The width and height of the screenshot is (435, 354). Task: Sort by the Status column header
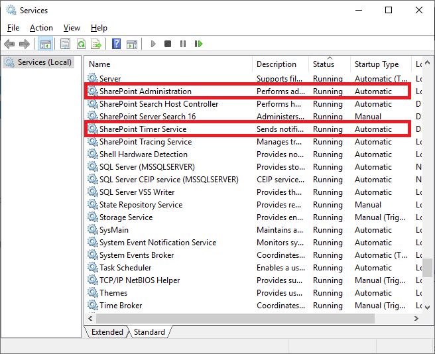(x=330, y=64)
